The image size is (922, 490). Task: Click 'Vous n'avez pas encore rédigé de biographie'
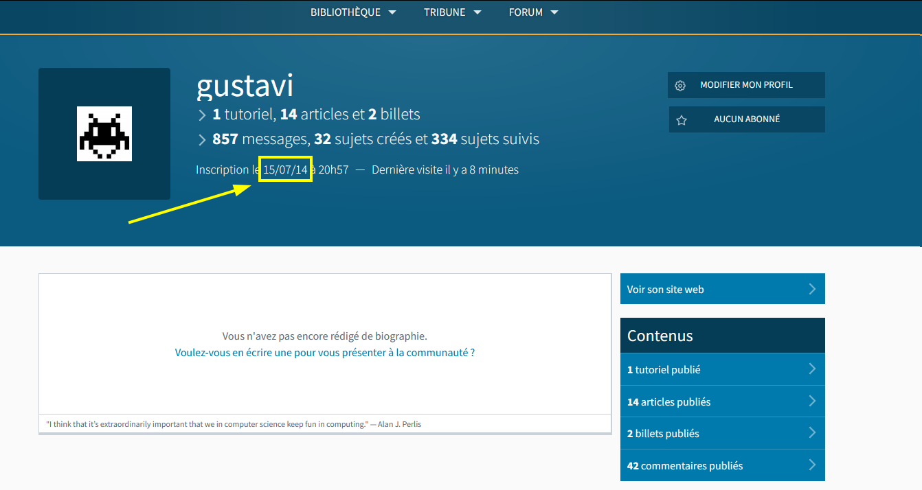click(325, 336)
